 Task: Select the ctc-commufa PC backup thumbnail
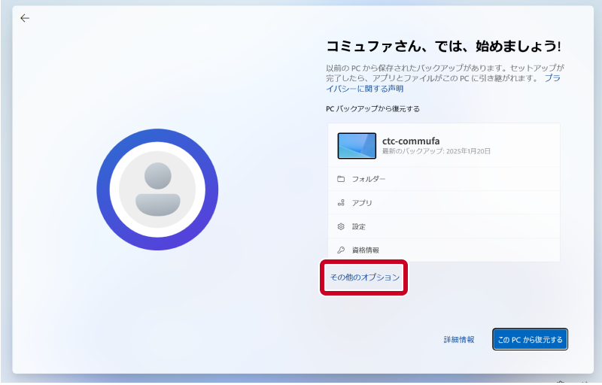(x=357, y=146)
